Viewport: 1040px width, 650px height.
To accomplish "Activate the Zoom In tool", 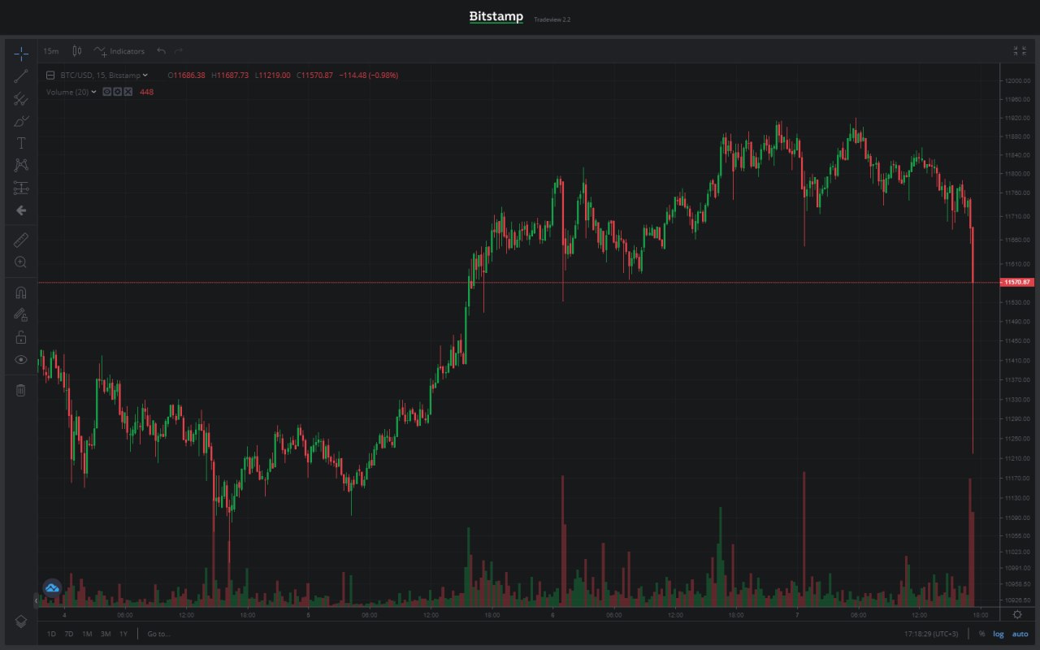I will click(21, 262).
